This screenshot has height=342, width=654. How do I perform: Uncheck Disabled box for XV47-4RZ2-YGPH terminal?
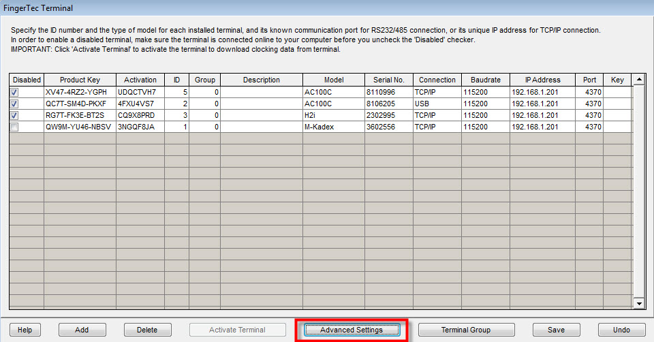point(14,92)
